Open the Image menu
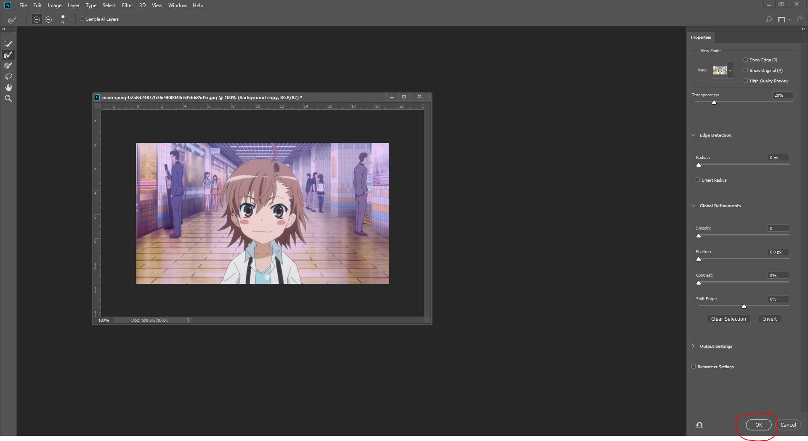The width and height of the screenshot is (808, 441). pyautogui.click(x=55, y=5)
